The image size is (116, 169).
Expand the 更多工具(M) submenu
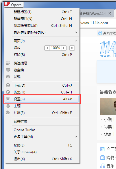(x=45, y=137)
